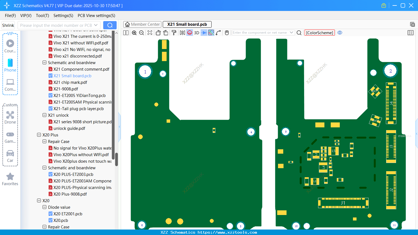Open the measurement trace tool
Viewport: 418px width, 235px height.
[x=211, y=33]
